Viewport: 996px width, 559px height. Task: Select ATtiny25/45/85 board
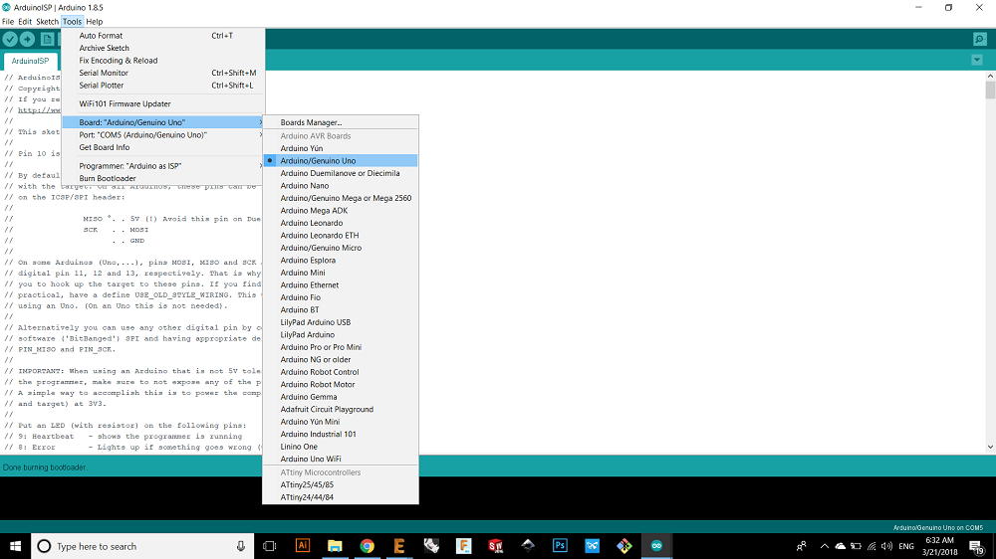tap(341, 484)
